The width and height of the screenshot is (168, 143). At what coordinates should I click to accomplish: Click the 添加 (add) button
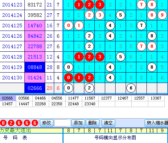pyautogui.click(x=78, y=123)
